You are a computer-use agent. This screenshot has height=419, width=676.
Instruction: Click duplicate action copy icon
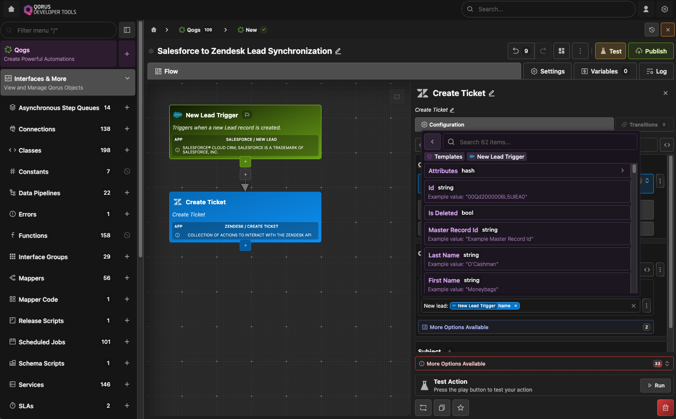(442, 408)
